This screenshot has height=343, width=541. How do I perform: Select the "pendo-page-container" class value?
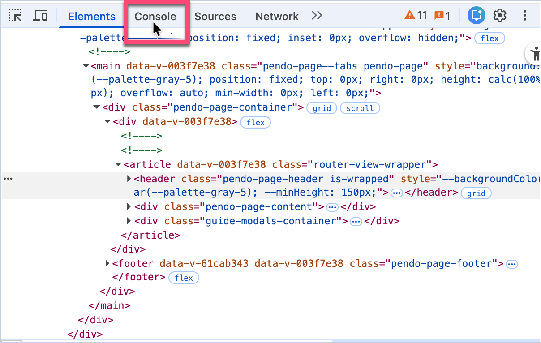pos(232,107)
